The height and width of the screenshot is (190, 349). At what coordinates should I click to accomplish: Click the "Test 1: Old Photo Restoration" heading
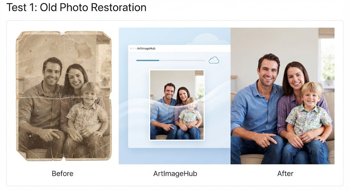(x=76, y=8)
